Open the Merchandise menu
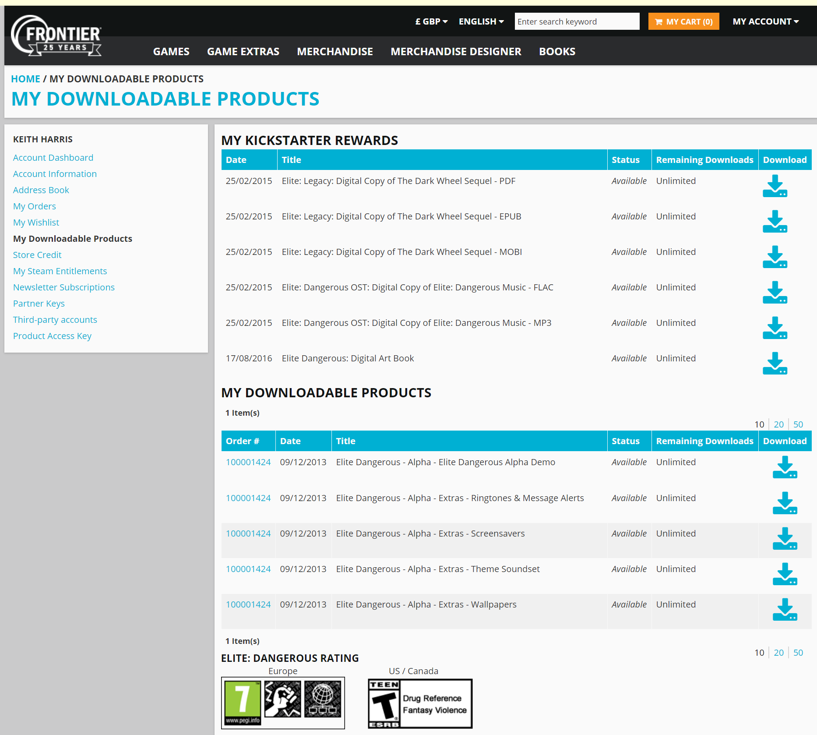Image resolution: width=817 pixels, height=735 pixels. tap(335, 51)
